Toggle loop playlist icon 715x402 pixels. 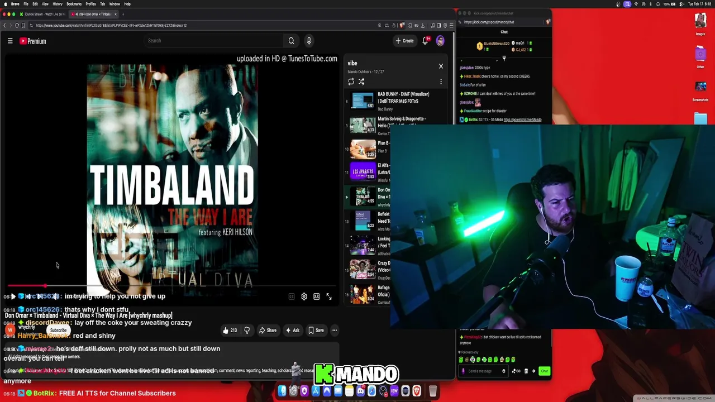click(x=351, y=82)
